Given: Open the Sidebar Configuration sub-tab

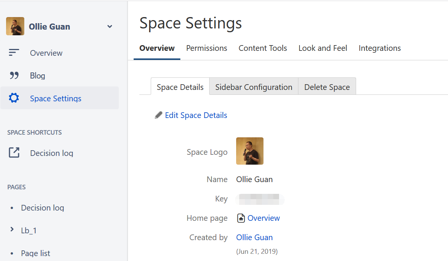Looking at the screenshot, I should pos(254,86).
